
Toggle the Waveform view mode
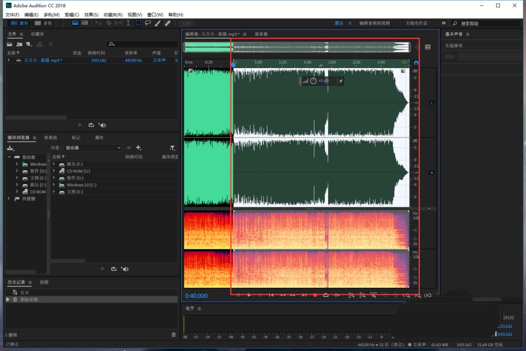coord(20,23)
